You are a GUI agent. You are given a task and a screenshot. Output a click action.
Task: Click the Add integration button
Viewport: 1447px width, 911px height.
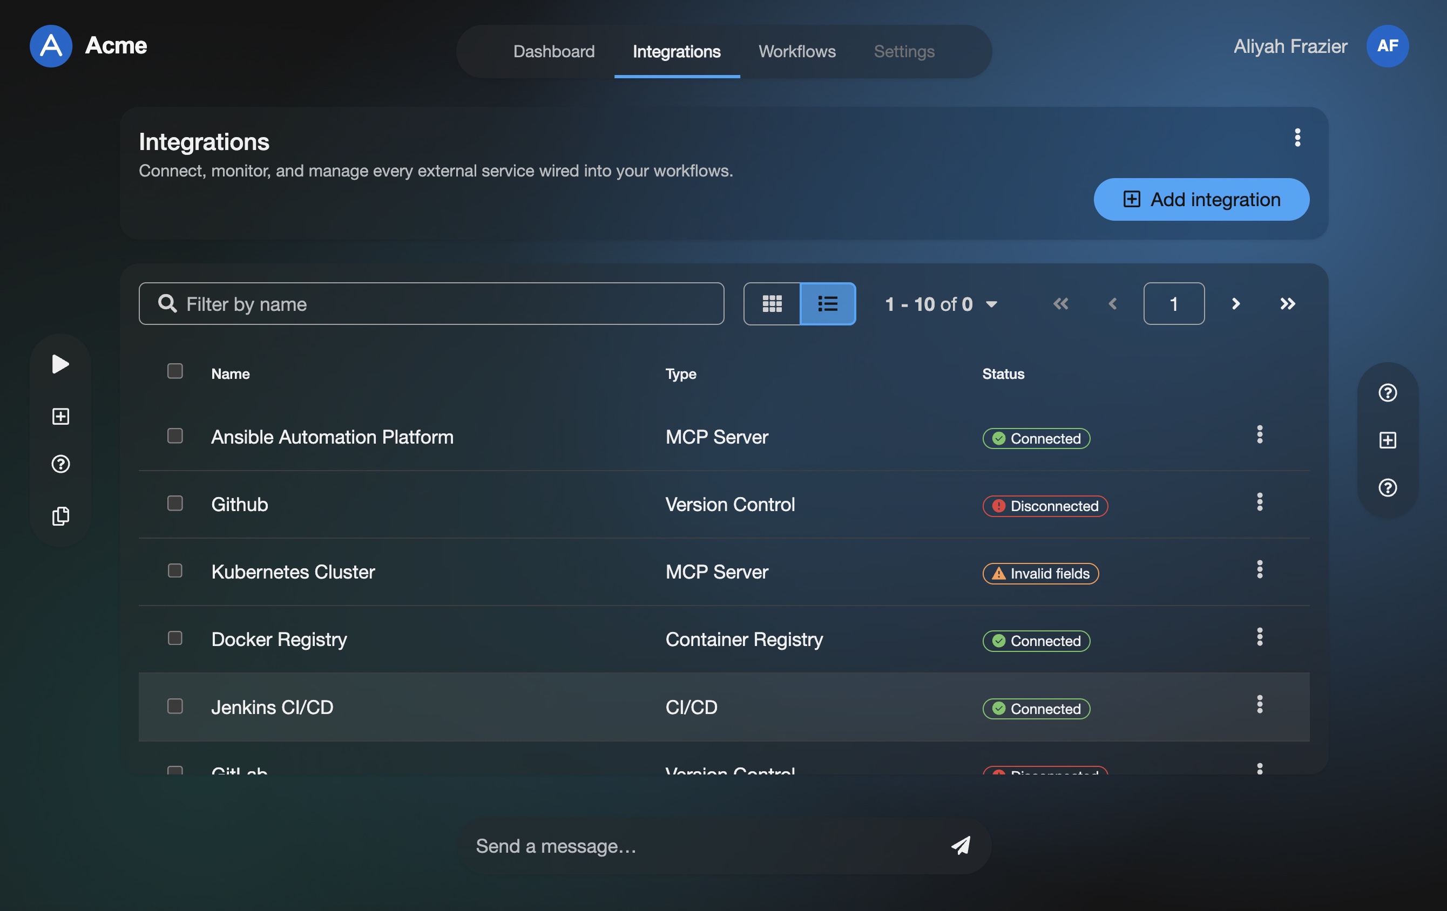[x=1201, y=199]
